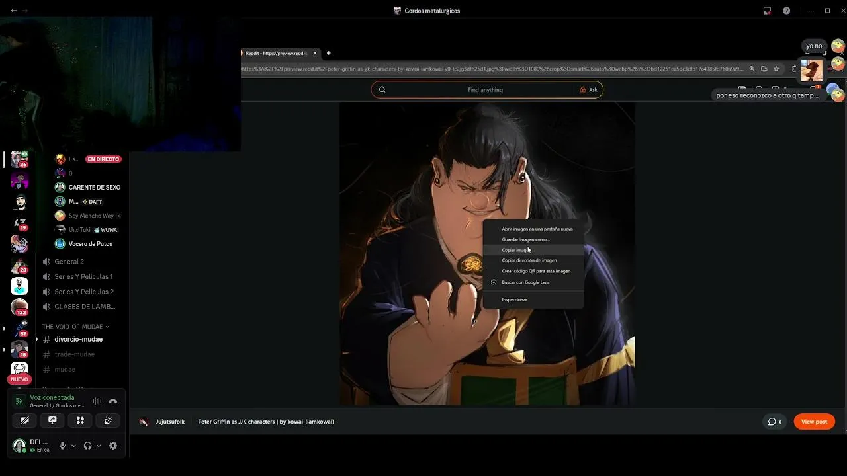Open server icon with 19 badge
Image resolution: width=847 pixels, height=476 pixels.
19,223
